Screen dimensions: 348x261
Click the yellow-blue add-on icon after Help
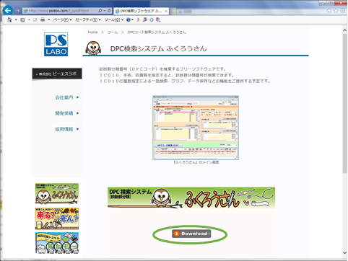138,19
